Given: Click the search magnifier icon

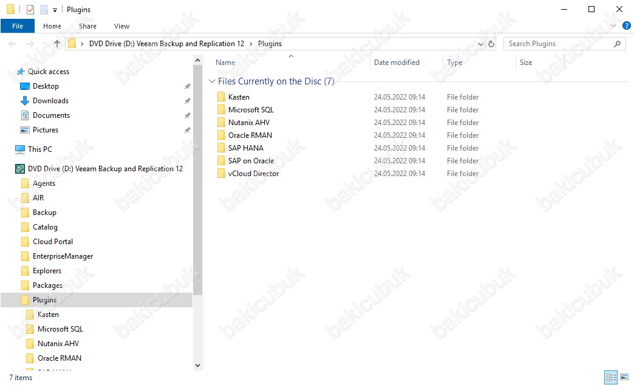Looking at the screenshot, I should pos(617,44).
